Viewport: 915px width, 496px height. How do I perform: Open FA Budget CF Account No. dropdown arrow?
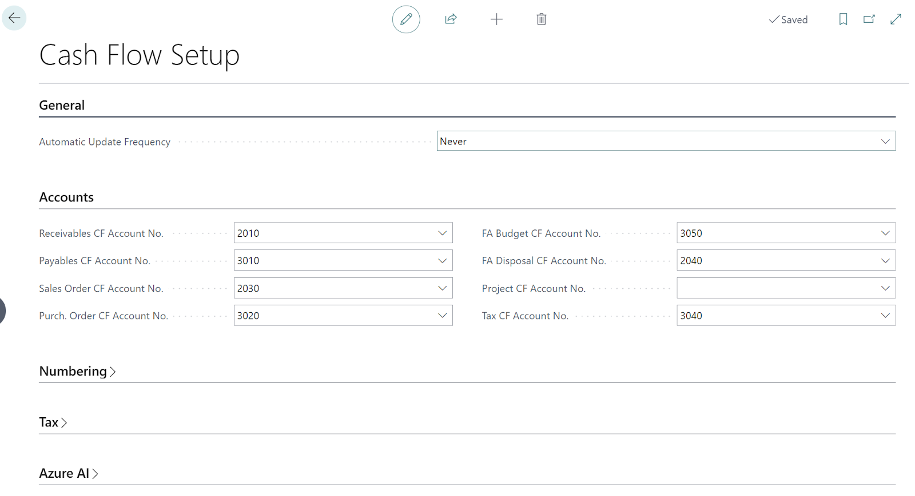[885, 233]
